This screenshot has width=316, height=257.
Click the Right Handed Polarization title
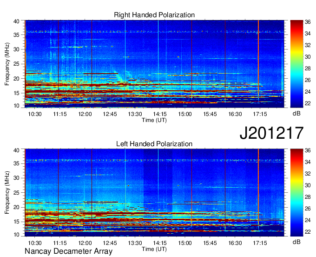[x=154, y=15]
